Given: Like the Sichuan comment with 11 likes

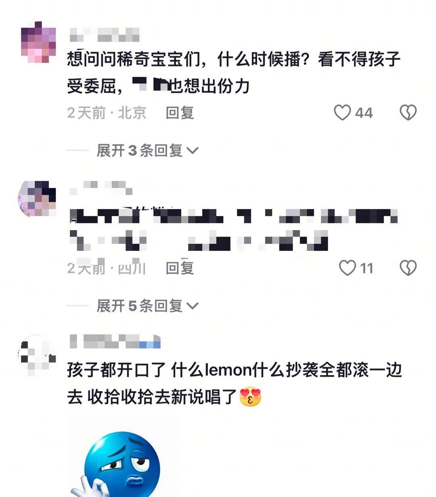Looking at the screenshot, I should [x=347, y=268].
